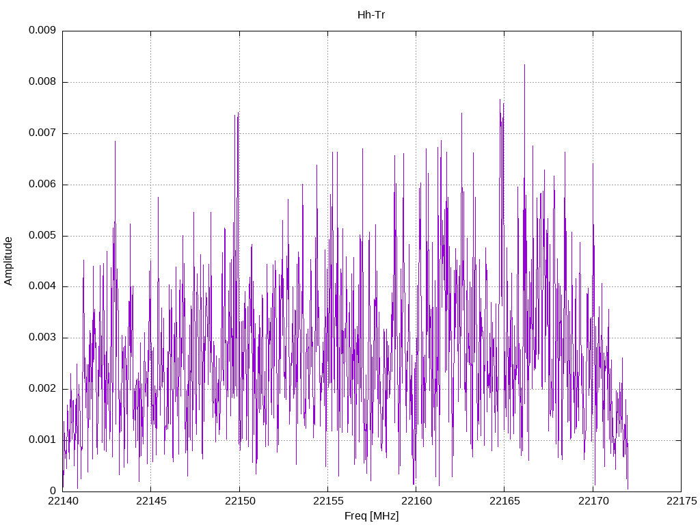
Task: Click the 22165 x-axis tick label
Action: click(504, 502)
